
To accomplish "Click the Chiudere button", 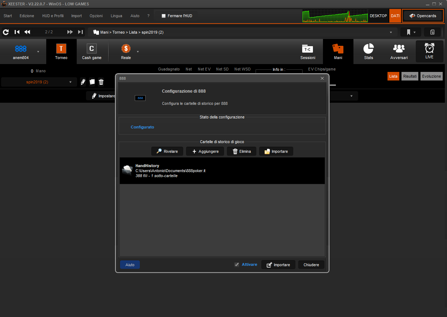I will click(x=311, y=265).
